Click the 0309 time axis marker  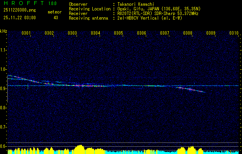(211, 33)
